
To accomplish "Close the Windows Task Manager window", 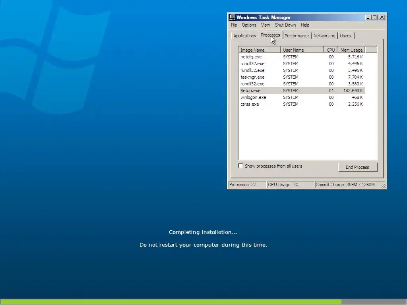I will (382, 17).
